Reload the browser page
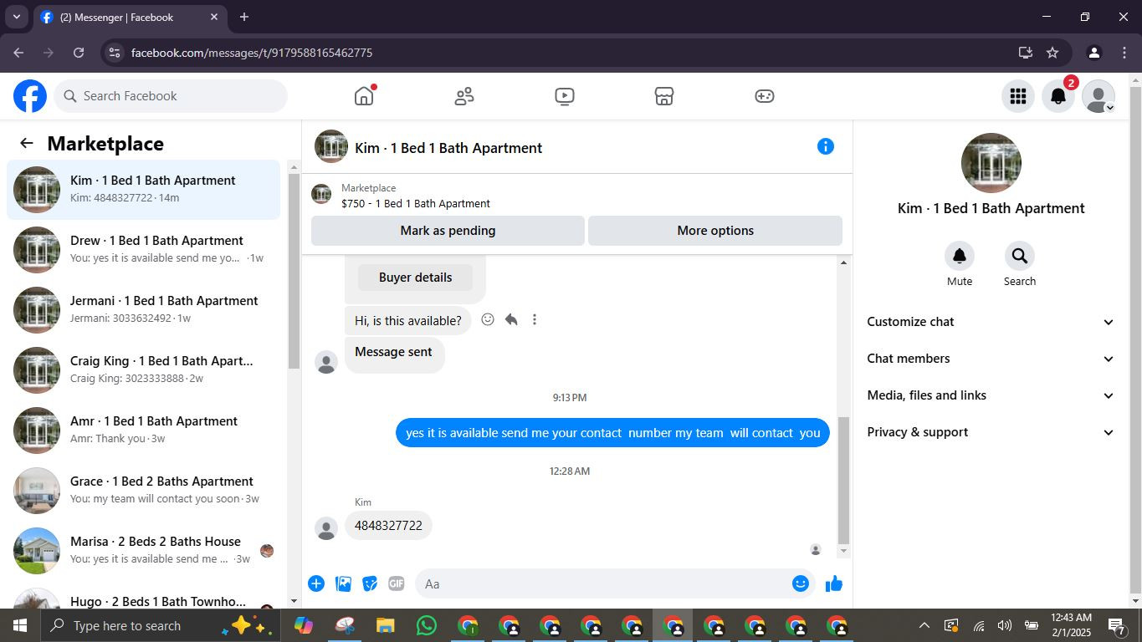 click(x=79, y=53)
